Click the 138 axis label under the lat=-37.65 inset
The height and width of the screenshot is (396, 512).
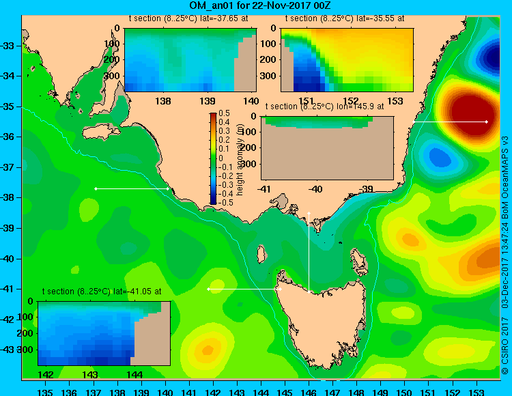pos(163,101)
